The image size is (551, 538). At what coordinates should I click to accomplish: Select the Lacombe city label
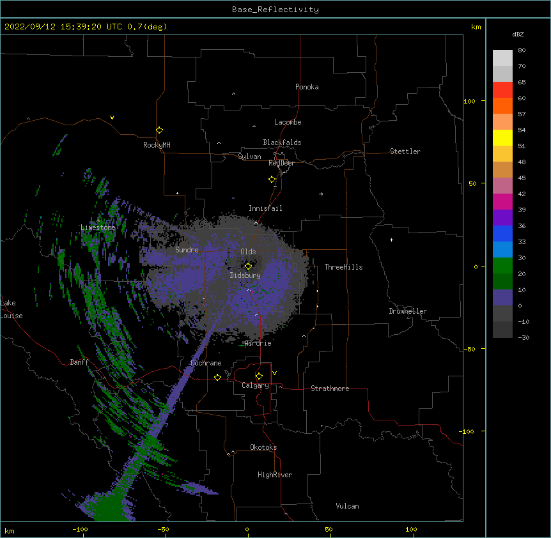click(x=288, y=122)
